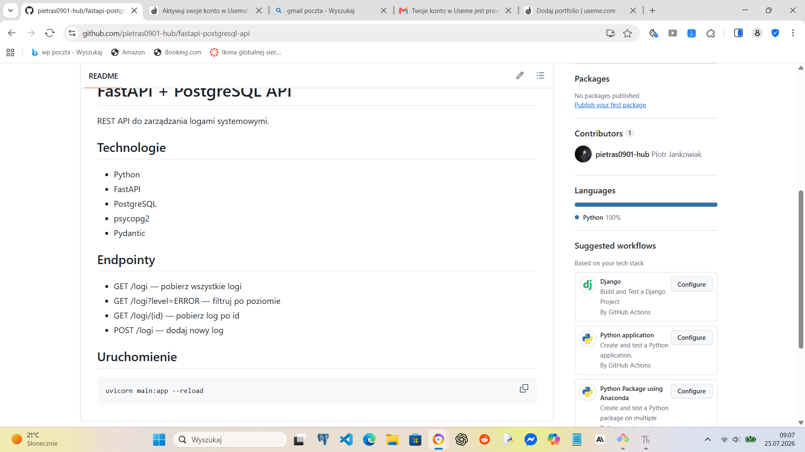The width and height of the screenshot is (805, 452).
Task: Open File Explorer from the taskbar
Action: pos(392,439)
